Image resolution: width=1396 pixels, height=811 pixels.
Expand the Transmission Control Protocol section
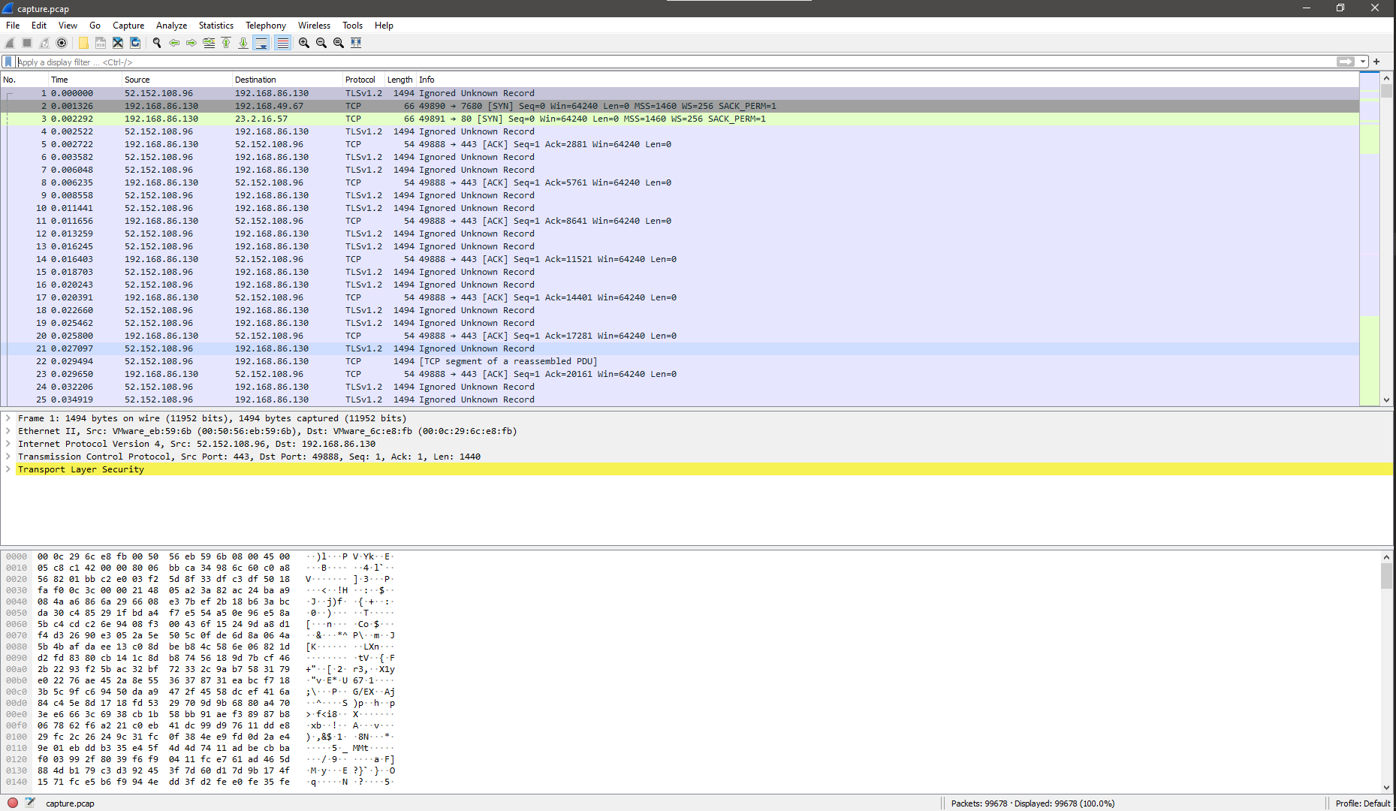pyautogui.click(x=8, y=457)
